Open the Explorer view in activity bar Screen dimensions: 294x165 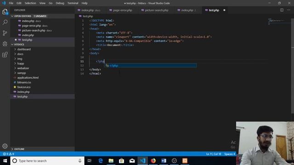(5, 12)
